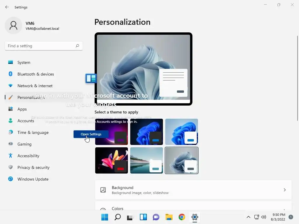The height and width of the screenshot is (224, 299).
Task: Click the Network wifi icon in sidebar
Action: (x=11, y=85)
